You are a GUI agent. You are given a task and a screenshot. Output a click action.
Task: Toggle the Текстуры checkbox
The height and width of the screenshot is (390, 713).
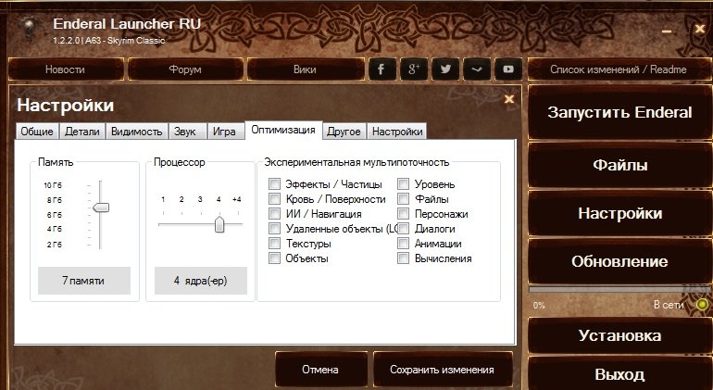click(x=274, y=244)
